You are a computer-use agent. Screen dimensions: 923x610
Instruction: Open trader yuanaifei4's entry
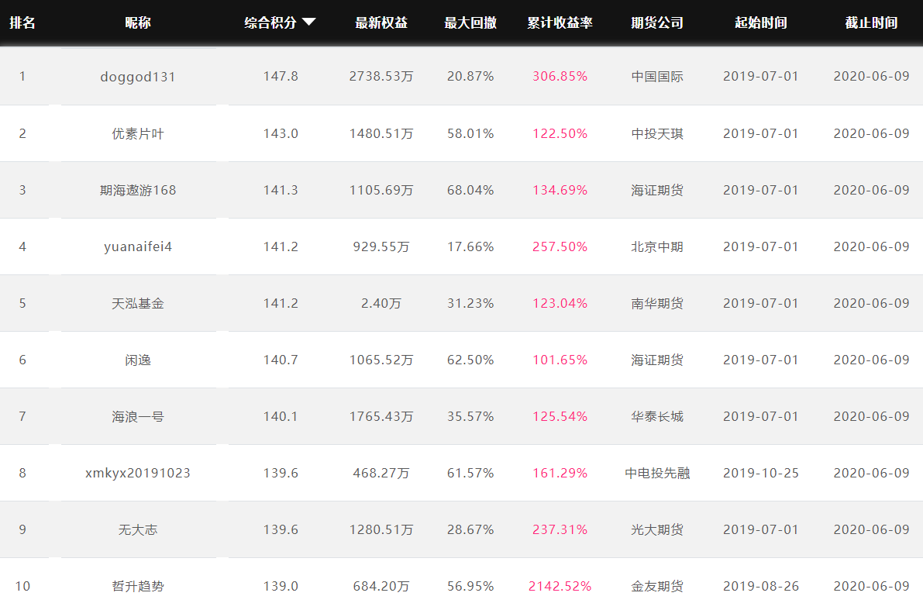tap(138, 246)
